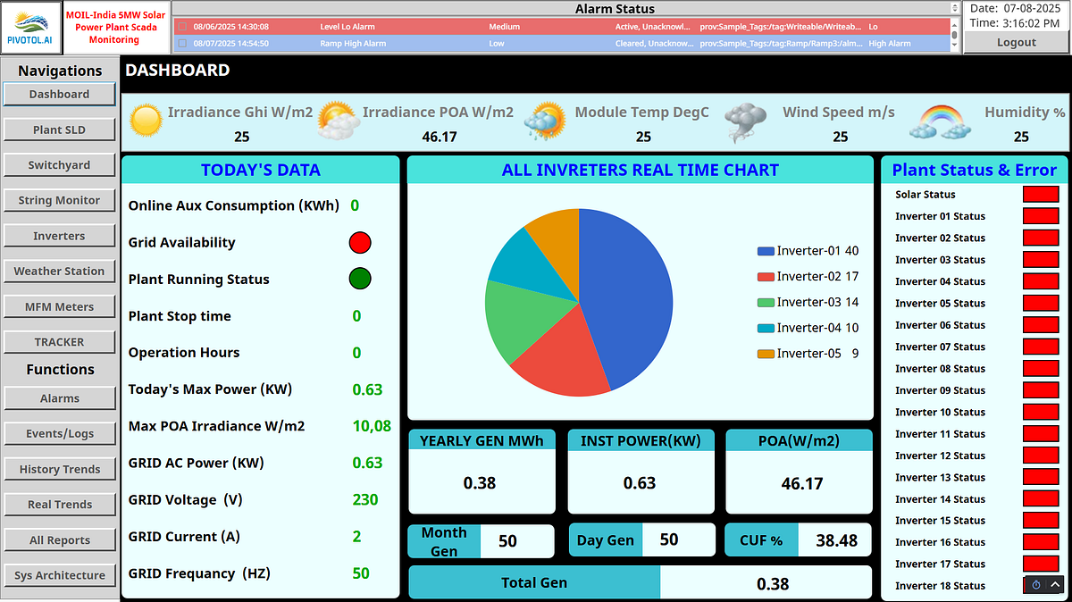The width and height of the screenshot is (1072, 602).
Task: Click alarm table scrollbar down arrow
Action: 954,46
